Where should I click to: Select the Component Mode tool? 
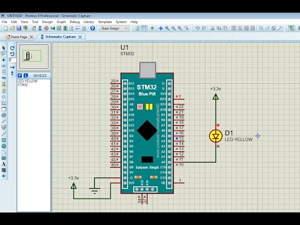[4, 54]
